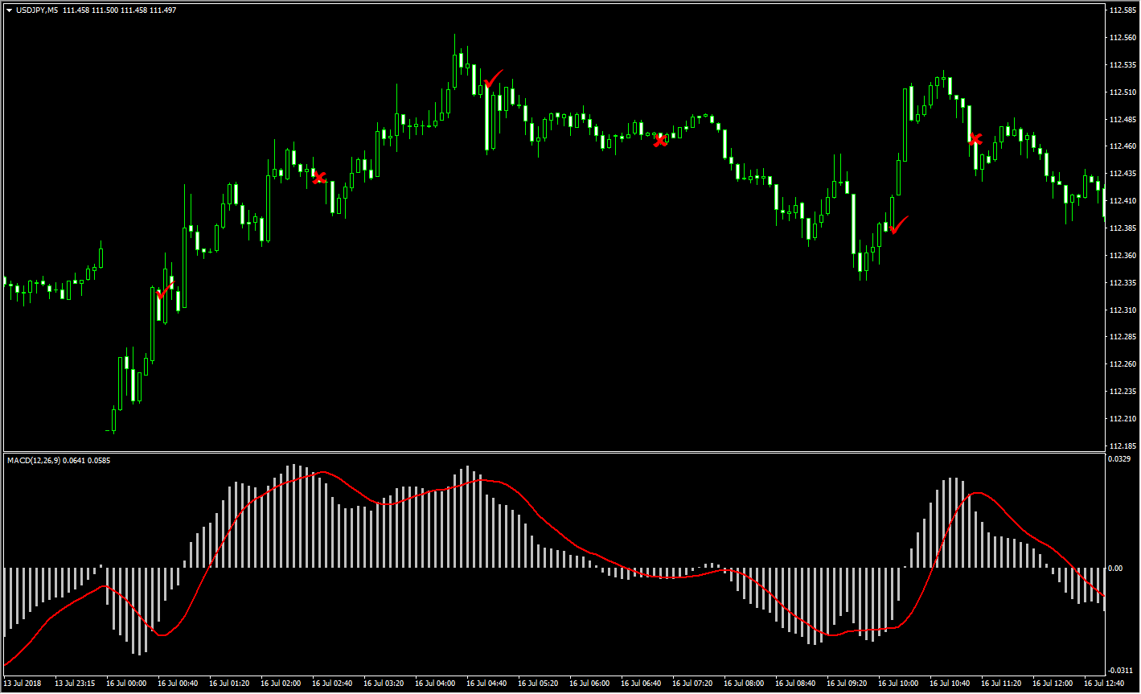Screen dimensions: 1141x694
Task: Click the 16 Jul 04:00 time label
Action: pyautogui.click(x=435, y=684)
